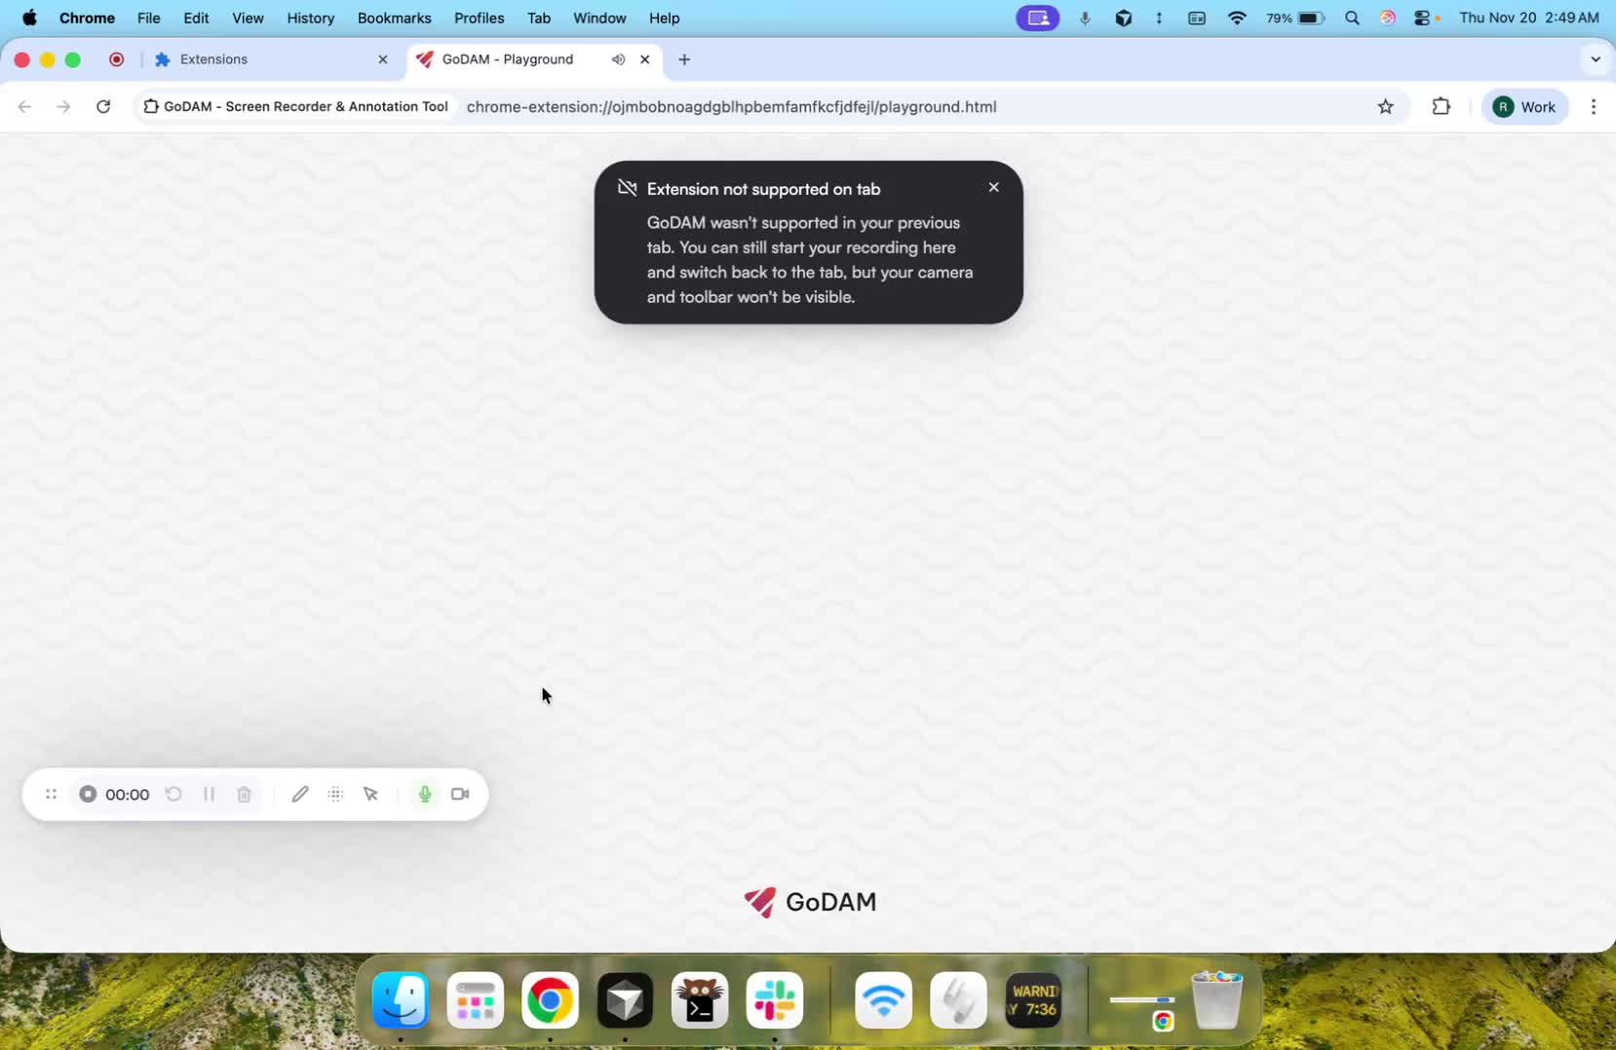Bookmark the playground page via star icon

(1386, 107)
